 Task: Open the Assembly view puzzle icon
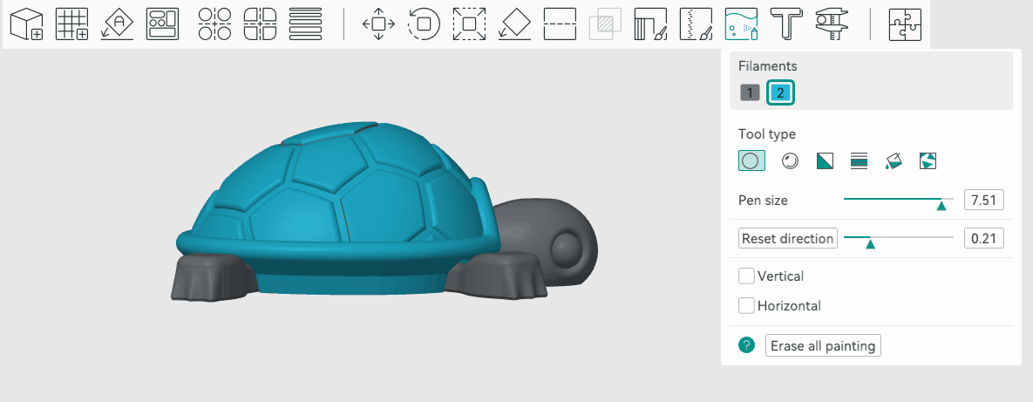coord(905,24)
